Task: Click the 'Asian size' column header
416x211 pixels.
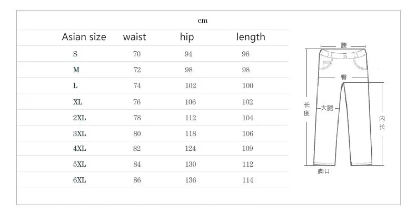Action: tap(84, 37)
